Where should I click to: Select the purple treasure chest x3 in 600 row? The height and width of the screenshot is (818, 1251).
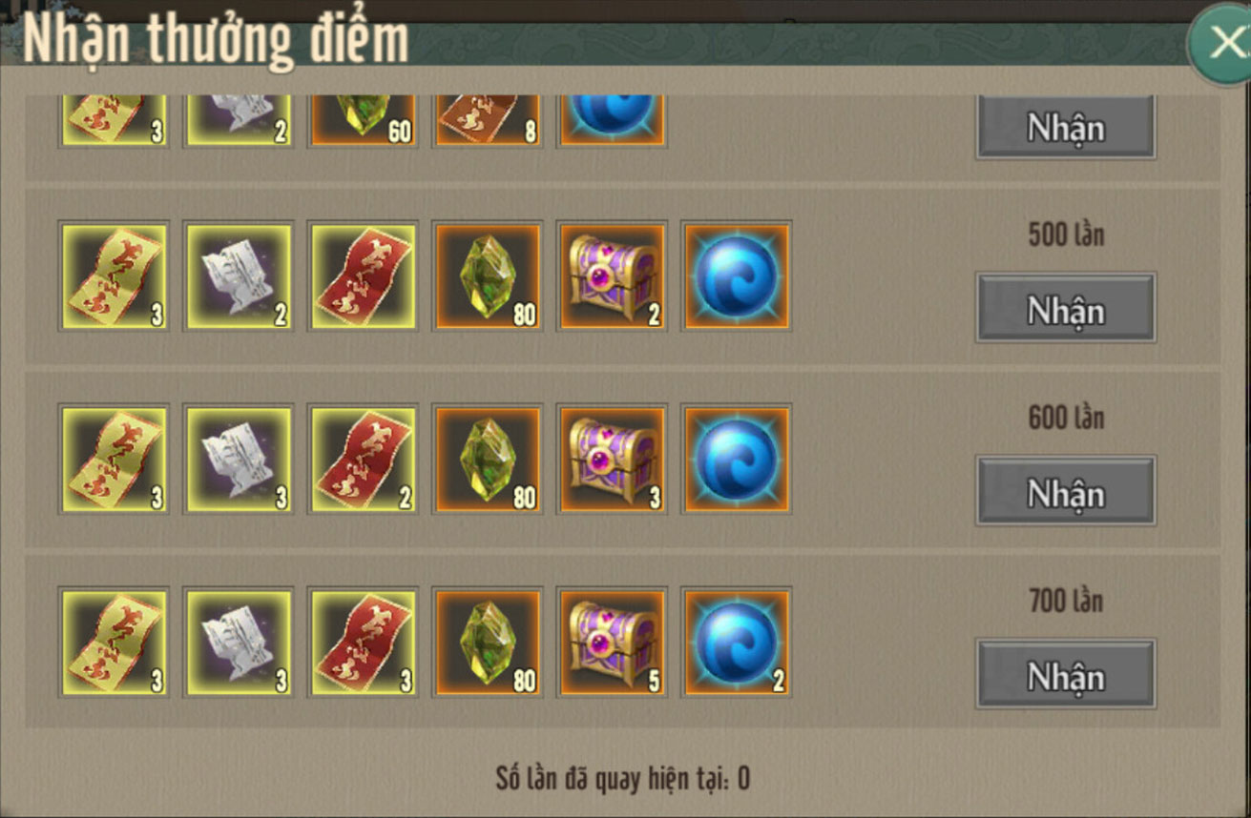[612, 460]
